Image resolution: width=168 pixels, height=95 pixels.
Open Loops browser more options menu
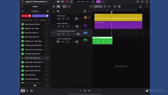pos(47,85)
